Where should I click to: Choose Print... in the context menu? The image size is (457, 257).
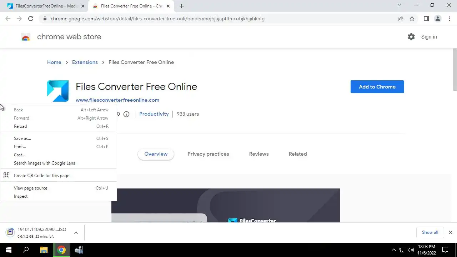[59, 147]
